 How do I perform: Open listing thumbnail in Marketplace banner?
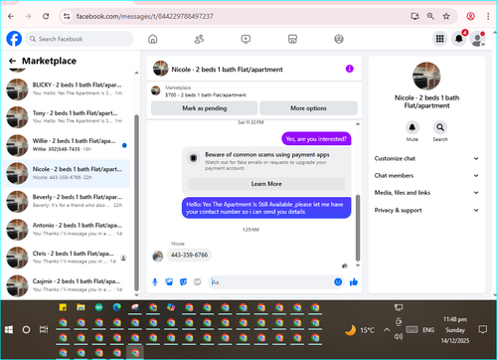coord(156,90)
